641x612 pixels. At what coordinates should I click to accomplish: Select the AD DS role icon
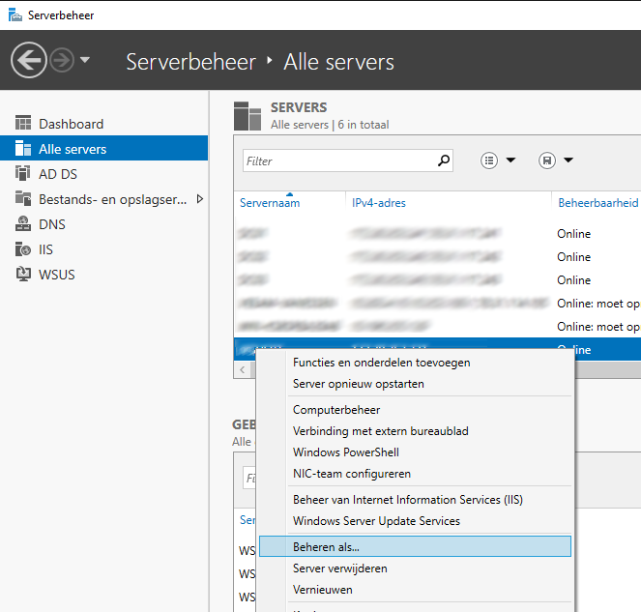pyautogui.click(x=24, y=174)
